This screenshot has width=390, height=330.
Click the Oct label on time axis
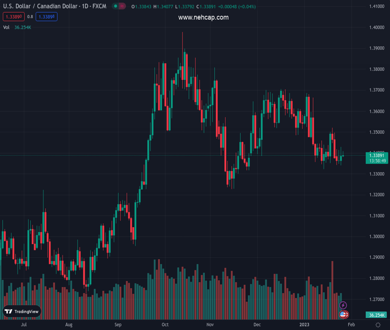(165, 325)
